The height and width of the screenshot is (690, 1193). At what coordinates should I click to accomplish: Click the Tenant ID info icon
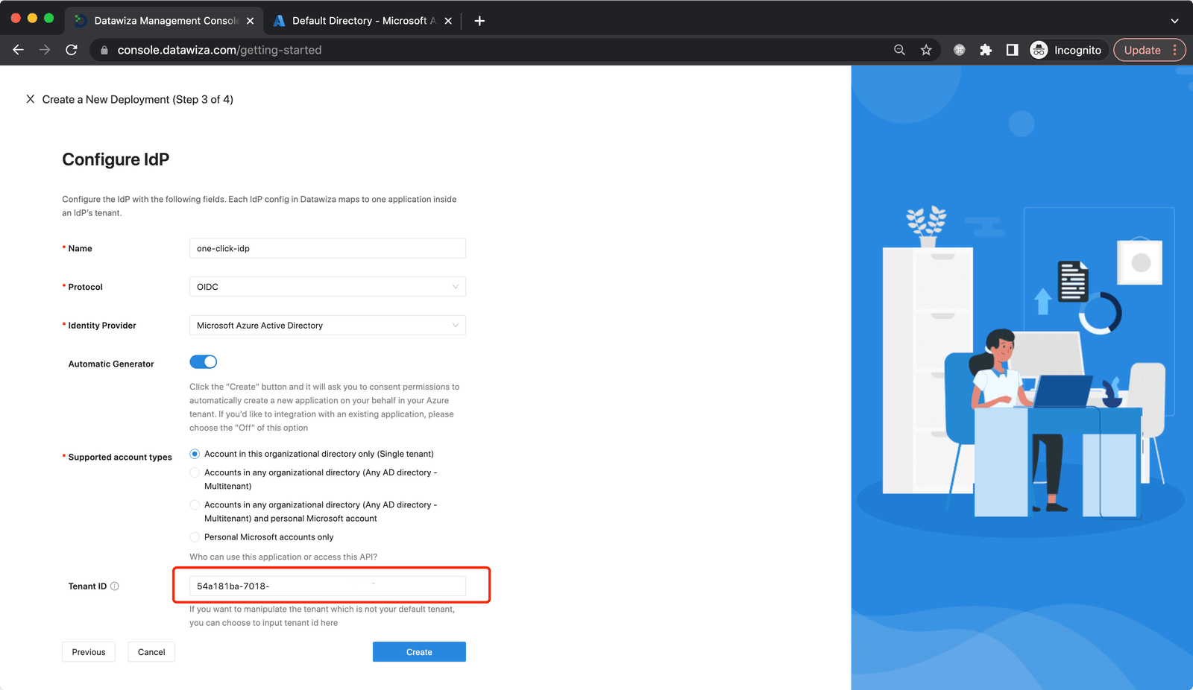tap(115, 586)
